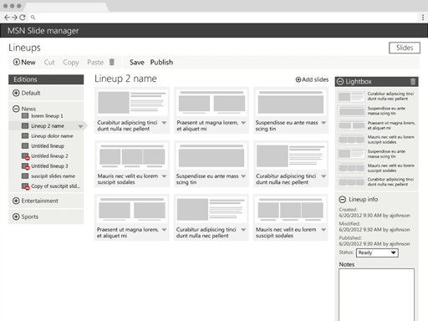Open the browser three-dot menu
Image resolution: width=428 pixels, height=321 pixels.
(423, 18)
